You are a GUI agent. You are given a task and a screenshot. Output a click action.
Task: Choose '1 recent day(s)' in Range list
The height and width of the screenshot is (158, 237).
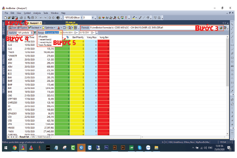[x=45, y=42]
